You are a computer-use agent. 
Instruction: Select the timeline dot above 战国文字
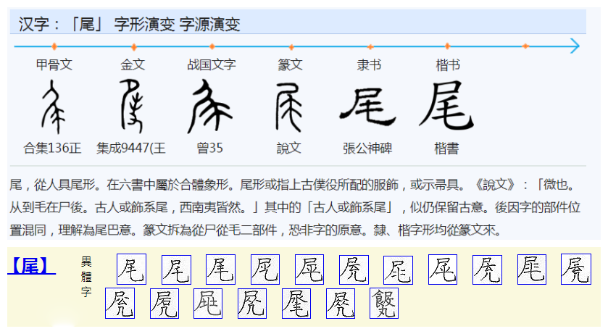tap(212, 46)
